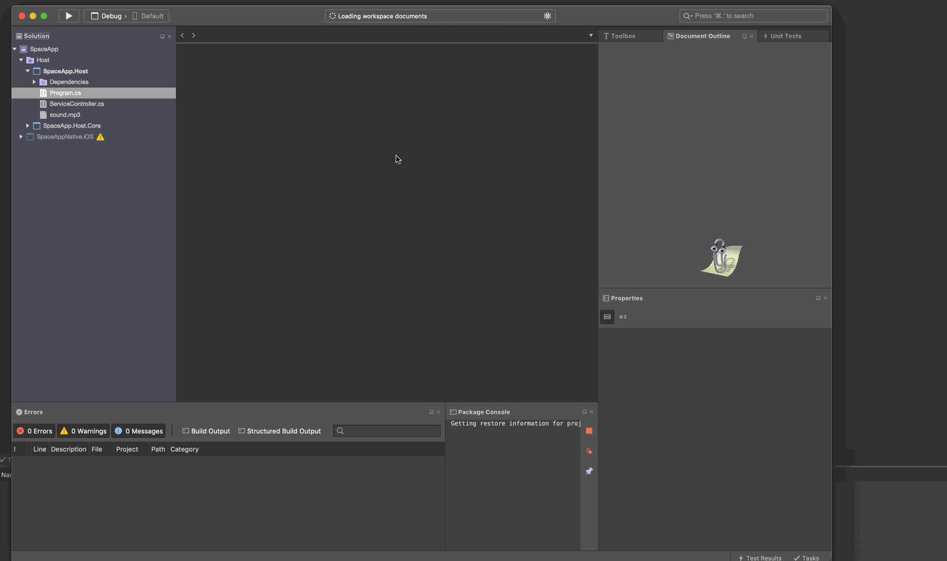Select Build Output view
947x561 pixels.
[206, 431]
